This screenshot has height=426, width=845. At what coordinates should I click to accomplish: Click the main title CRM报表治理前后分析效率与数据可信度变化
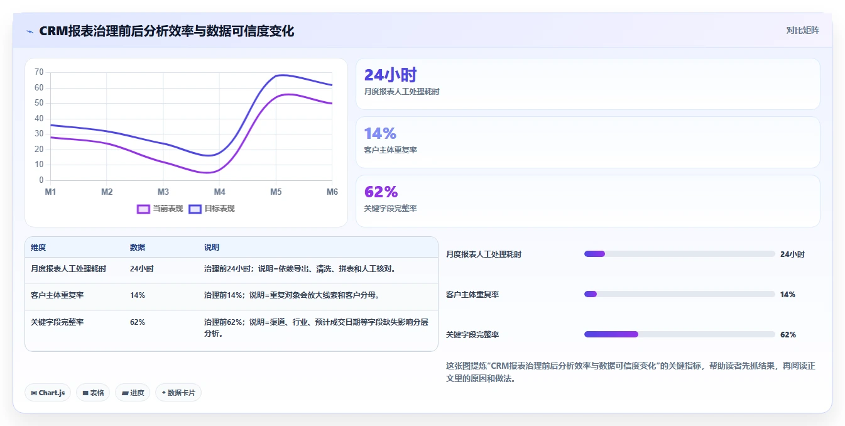166,31
